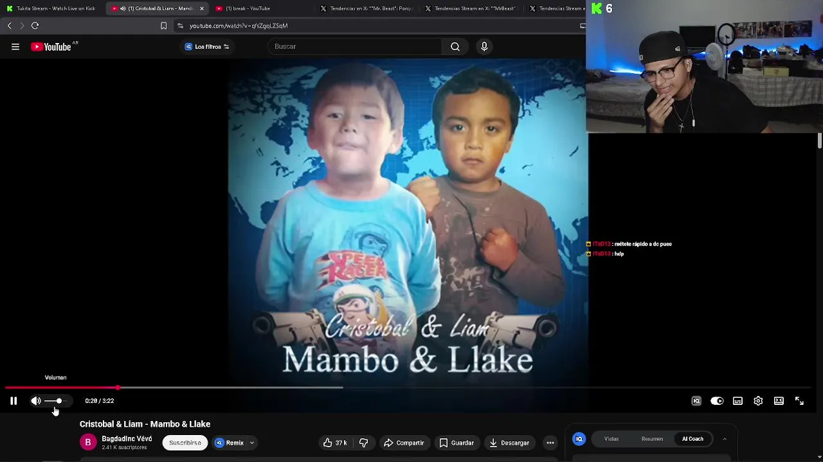This screenshot has width=823, height=462.
Task: Toggle autoplay switch in player
Action: tap(717, 401)
